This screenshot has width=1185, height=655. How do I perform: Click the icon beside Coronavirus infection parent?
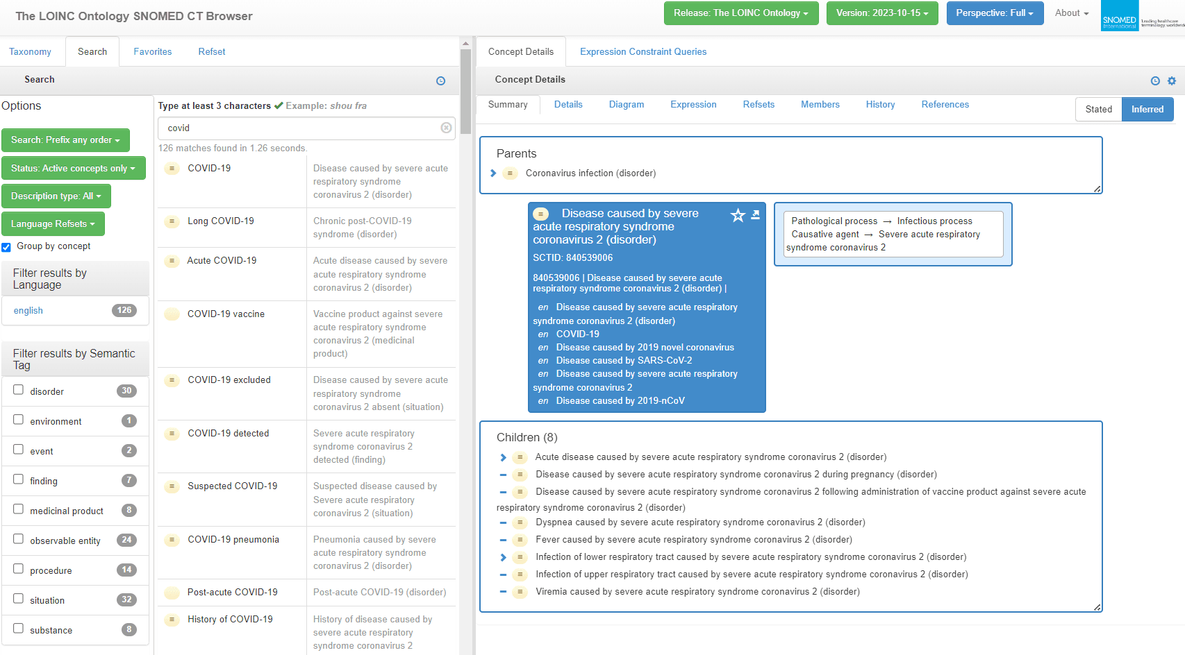coord(510,173)
